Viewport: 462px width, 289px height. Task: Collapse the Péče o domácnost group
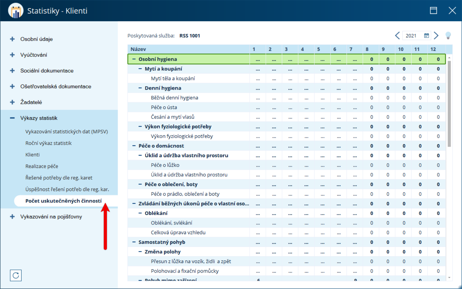click(x=134, y=146)
